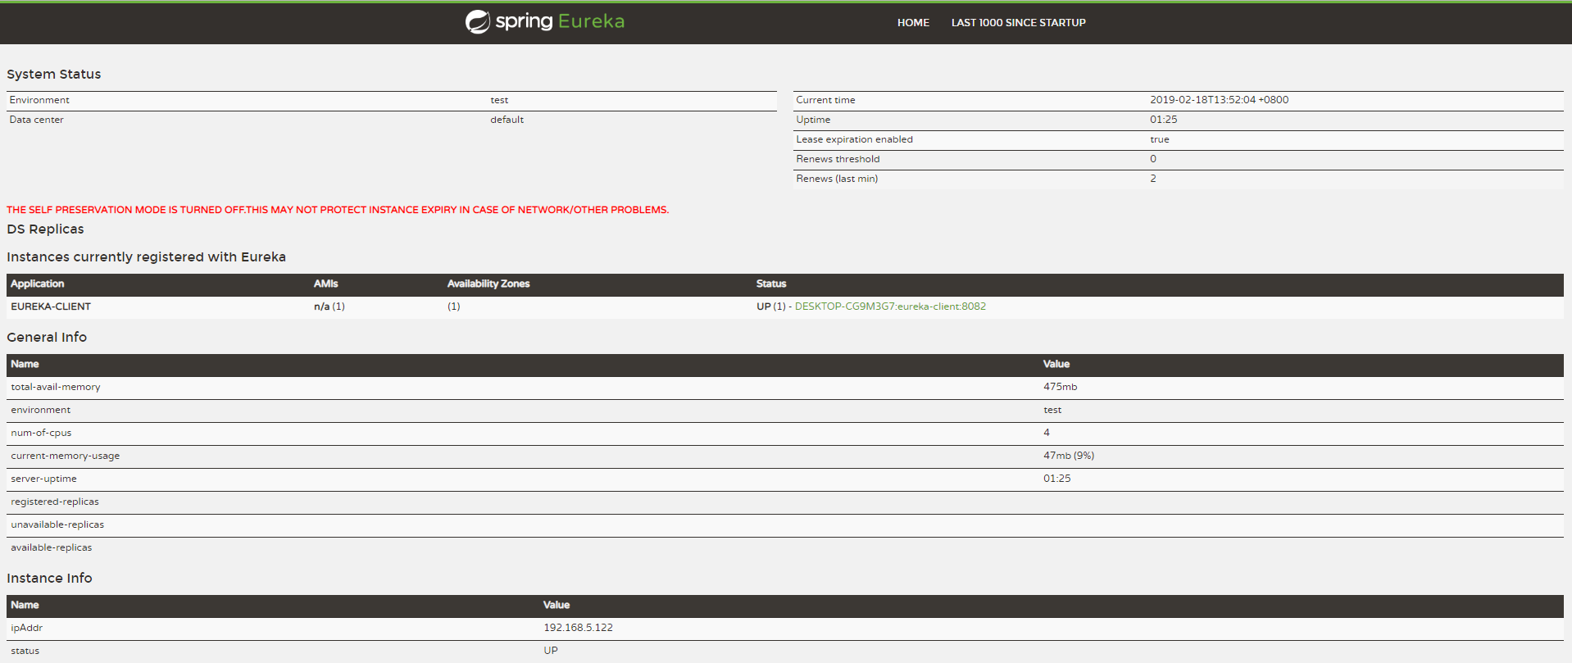Click the Lease expiration enabled label
Screen dimensions: 1572x663
coord(854,139)
